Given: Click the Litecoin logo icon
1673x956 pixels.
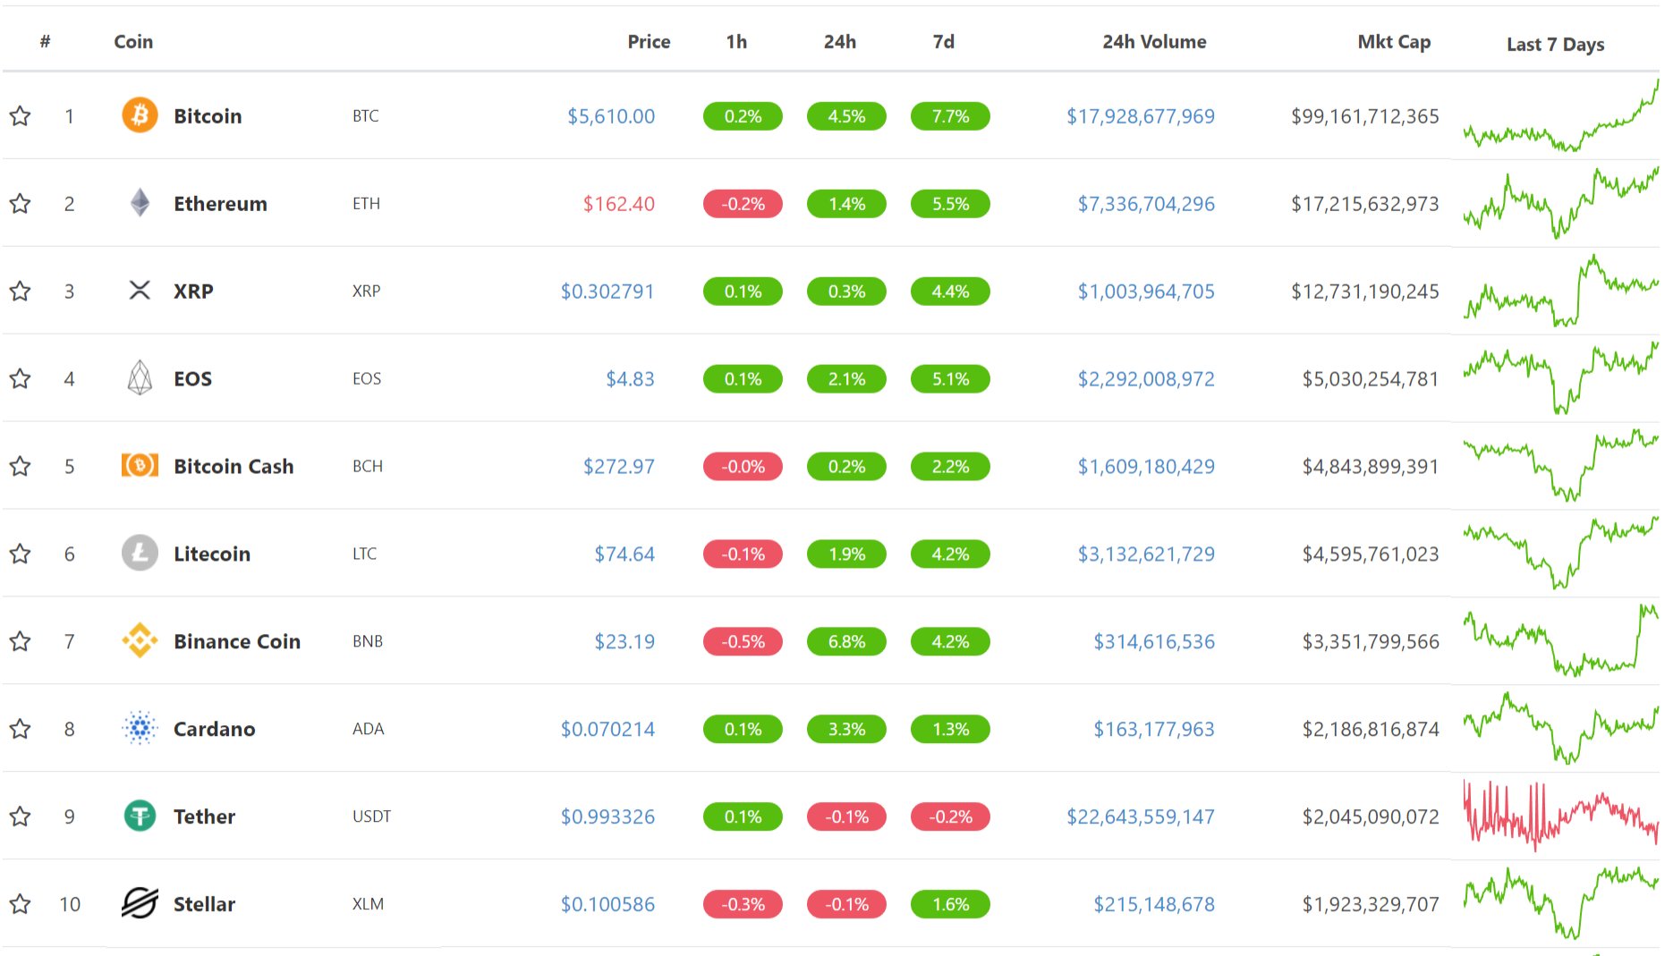Looking at the screenshot, I should click(140, 554).
